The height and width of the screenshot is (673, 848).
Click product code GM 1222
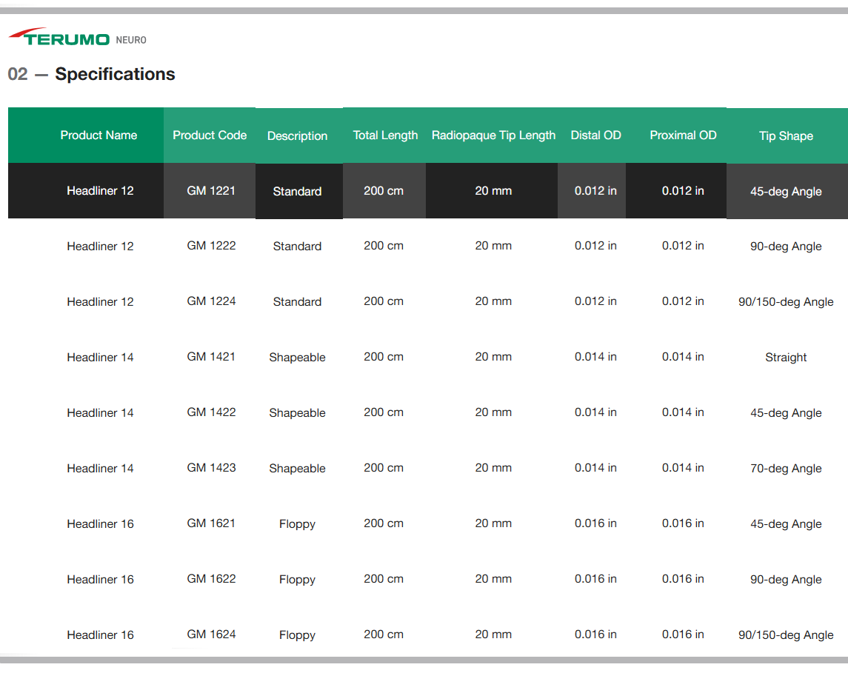[x=211, y=246]
